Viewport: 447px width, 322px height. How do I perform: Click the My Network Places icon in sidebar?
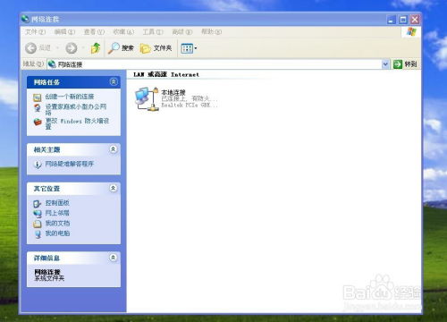[38, 214]
